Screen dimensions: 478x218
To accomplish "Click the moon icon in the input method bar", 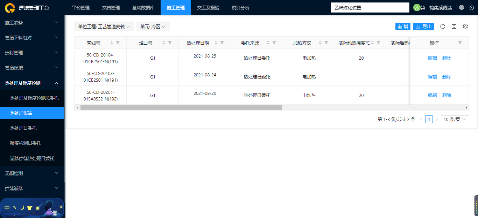I will 22,208.
